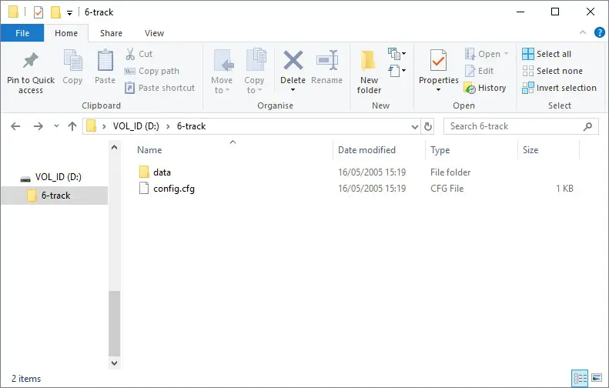Create a New folder
The image size is (609, 388).
(x=369, y=72)
